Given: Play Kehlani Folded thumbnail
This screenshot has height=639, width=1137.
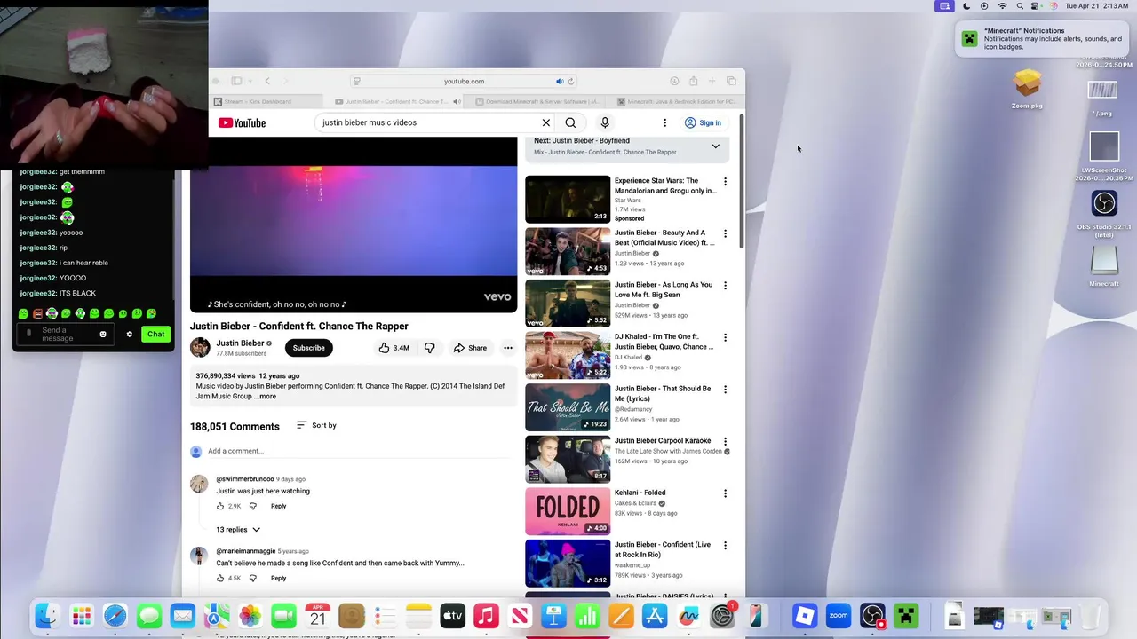Looking at the screenshot, I should click(568, 511).
